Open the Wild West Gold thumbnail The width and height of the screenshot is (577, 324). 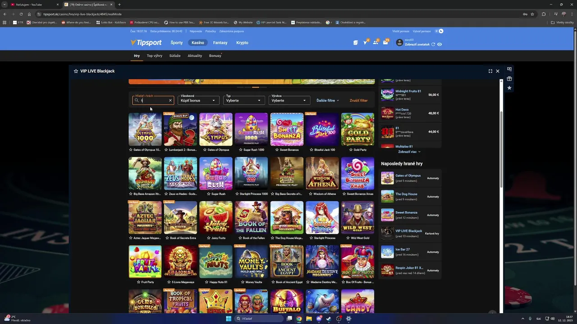point(357,217)
